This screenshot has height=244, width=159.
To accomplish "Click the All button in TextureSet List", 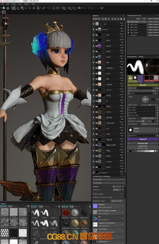I will pyautogui.click(x=144, y=19).
